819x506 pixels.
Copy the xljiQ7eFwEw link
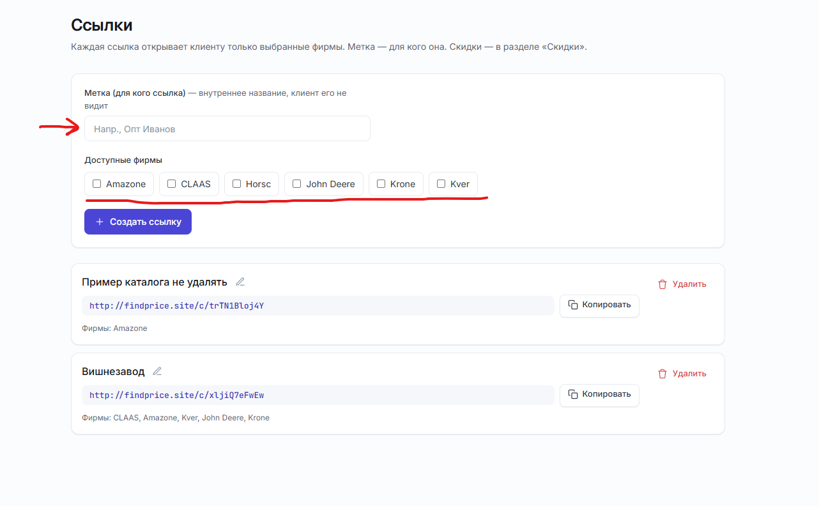click(599, 395)
